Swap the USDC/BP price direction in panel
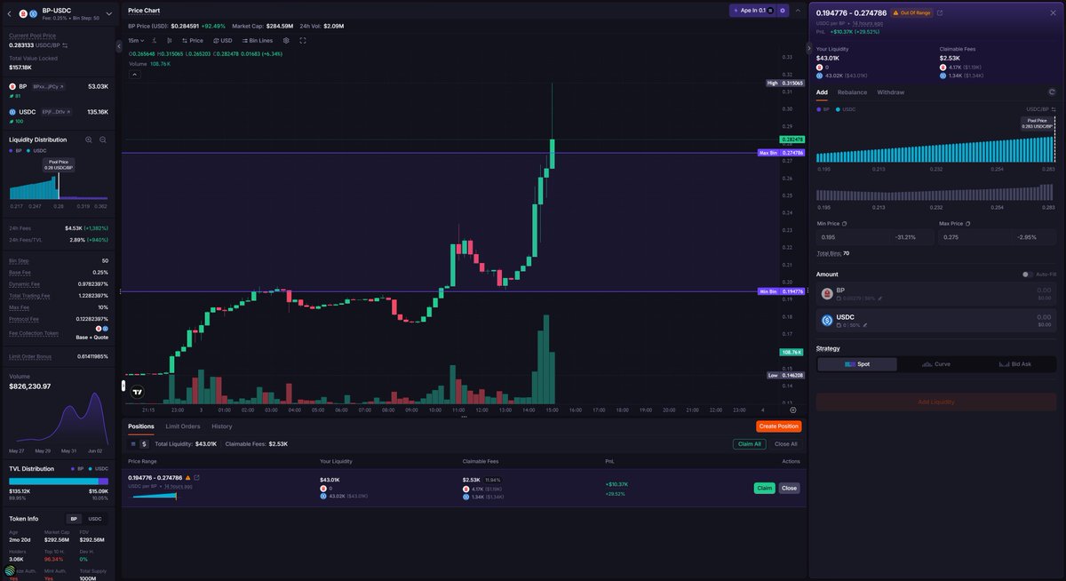Viewport: 1066px width, 581px height. point(1054,109)
